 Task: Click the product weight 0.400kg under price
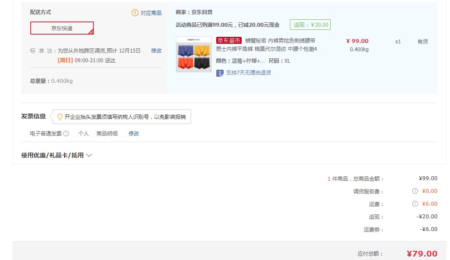359,50
